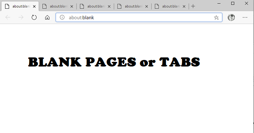Go forward to the next page

click(21, 17)
